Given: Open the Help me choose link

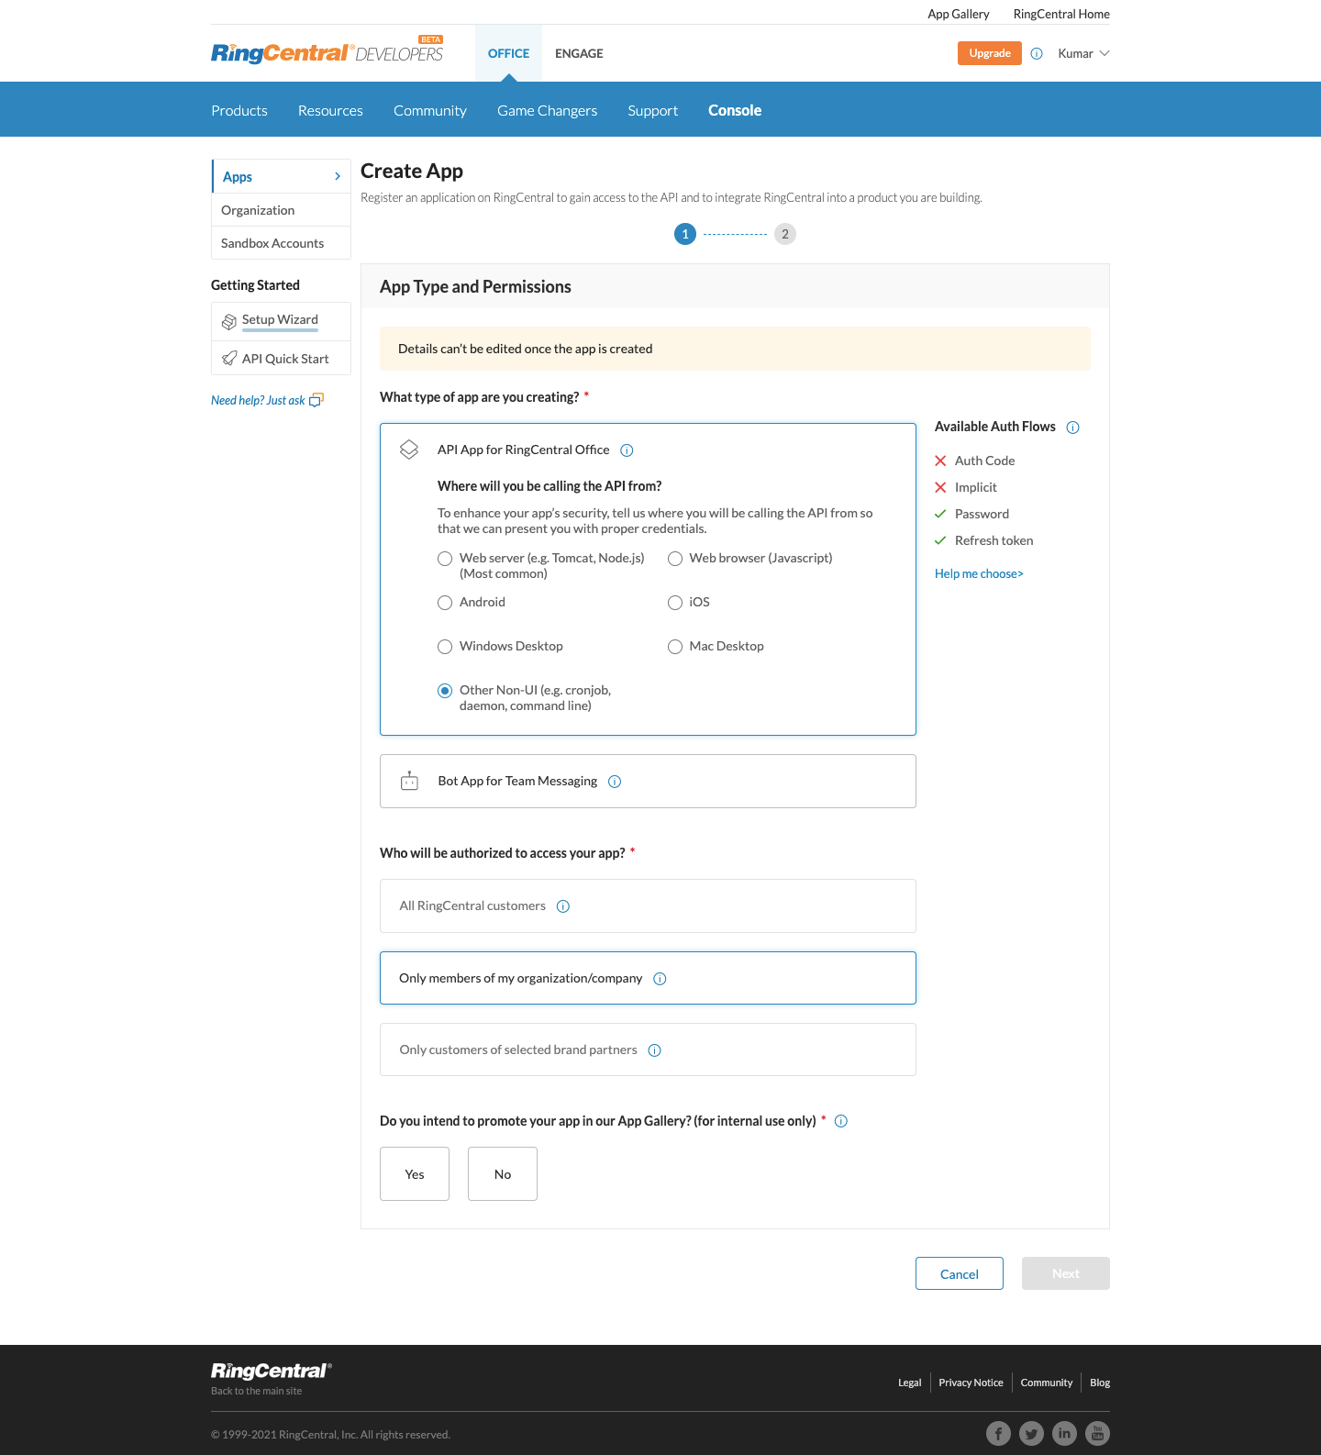Looking at the screenshot, I should click(979, 573).
